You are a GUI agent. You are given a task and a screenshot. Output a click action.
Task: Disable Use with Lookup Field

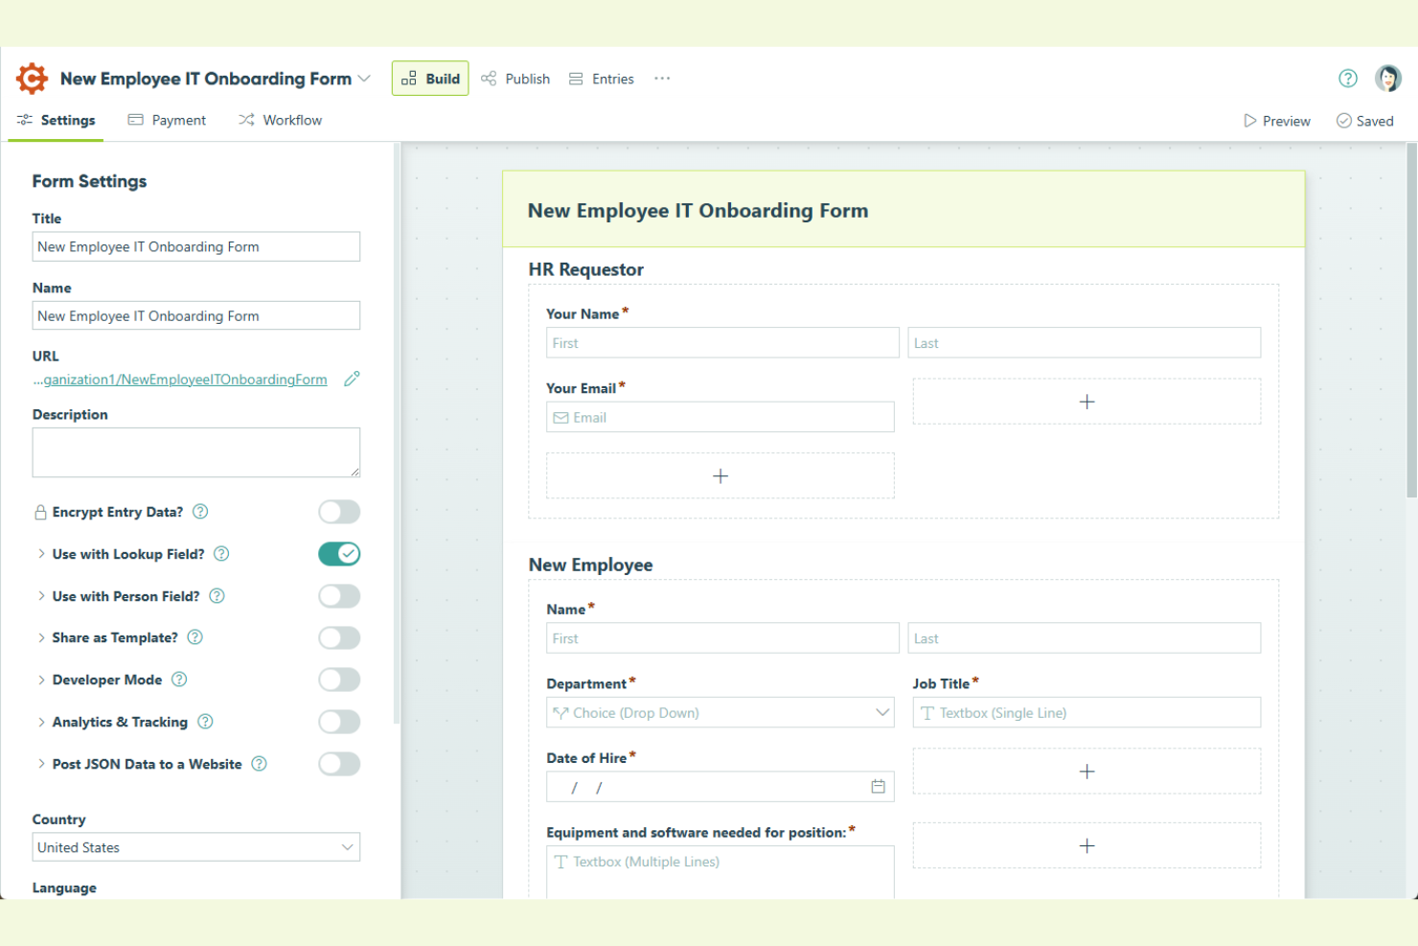point(339,553)
